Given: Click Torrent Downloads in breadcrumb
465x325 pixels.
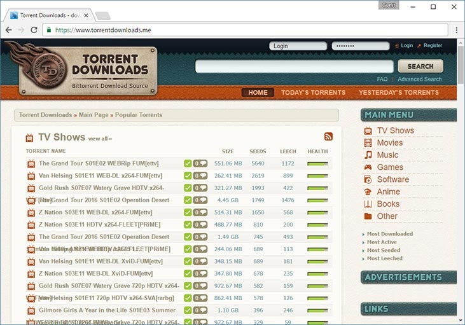Looking at the screenshot, I should pos(45,114).
